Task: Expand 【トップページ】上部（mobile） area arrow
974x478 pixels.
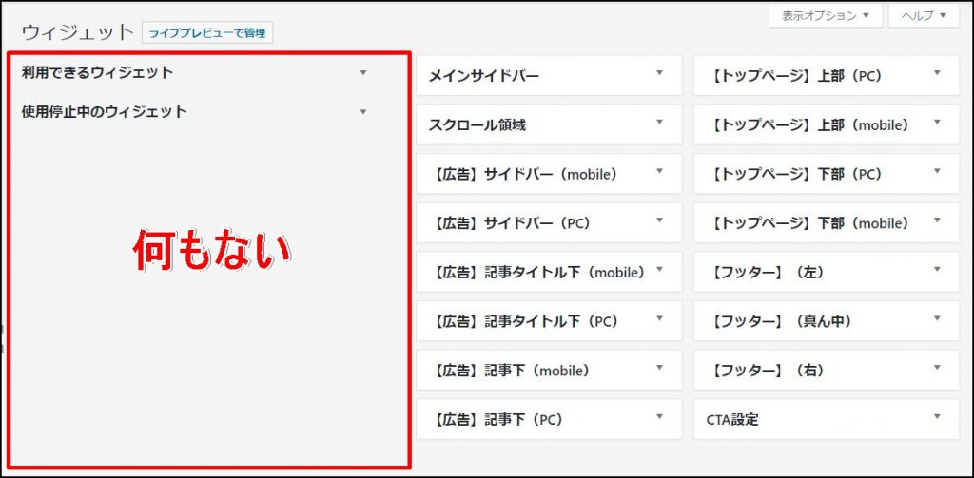Action: tap(937, 122)
